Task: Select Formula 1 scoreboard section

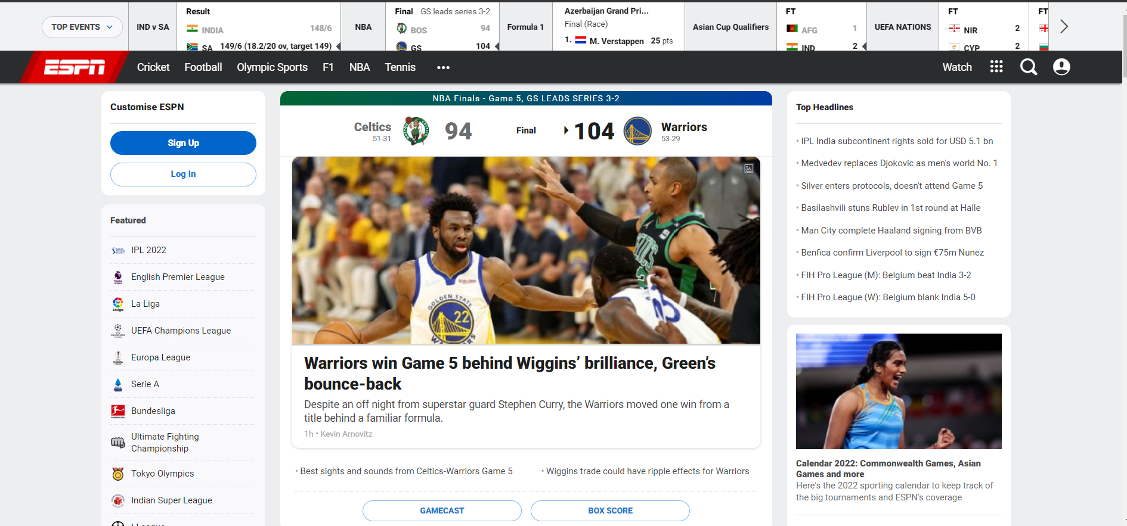Action: tap(525, 27)
